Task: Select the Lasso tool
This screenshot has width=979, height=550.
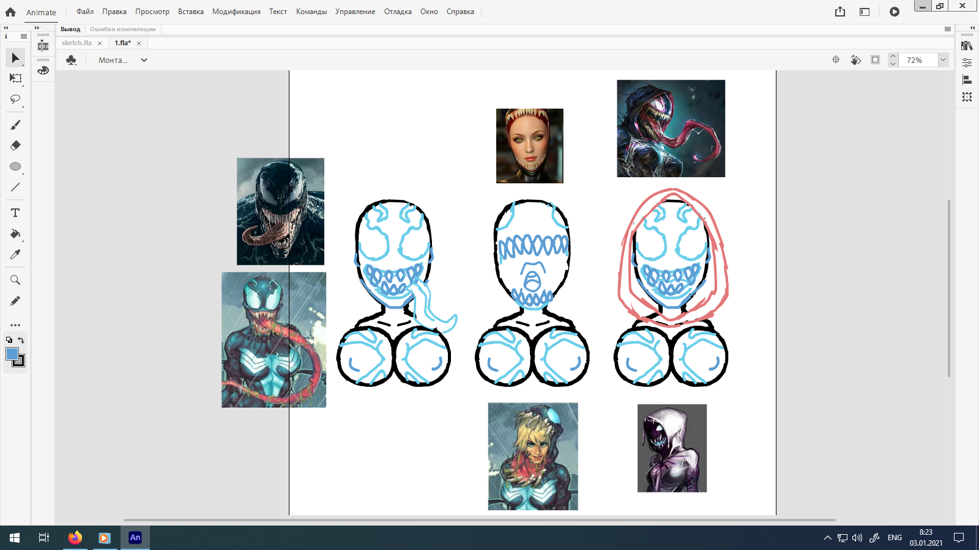Action: point(15,99)
